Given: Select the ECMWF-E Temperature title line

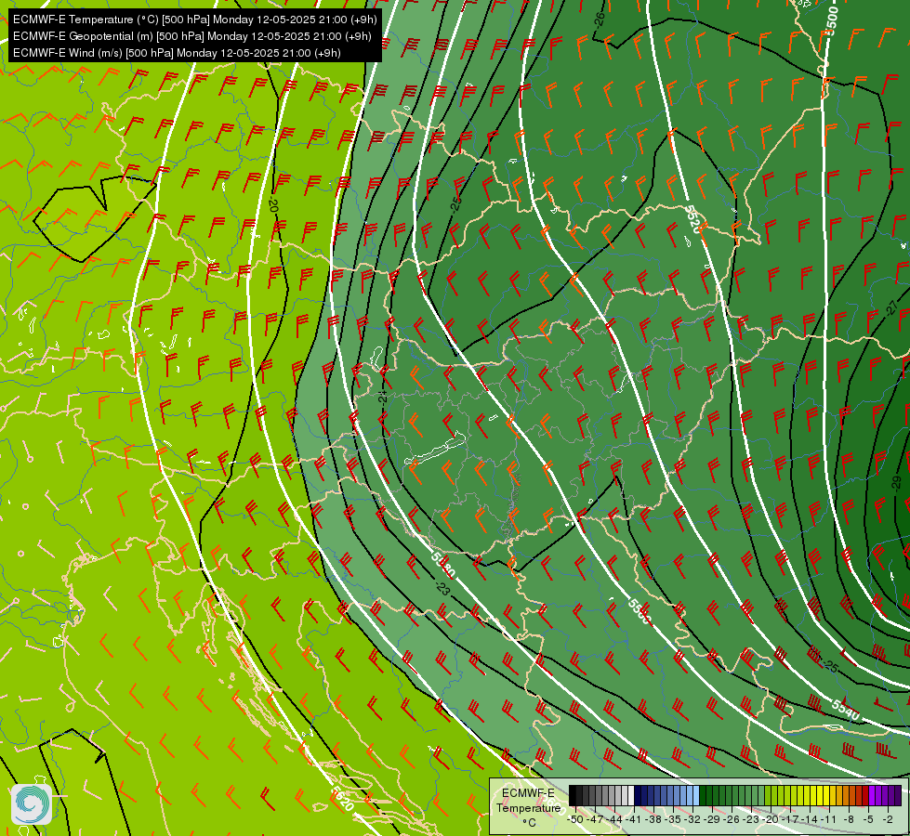Looking at the screenshot, I should 195,20.
